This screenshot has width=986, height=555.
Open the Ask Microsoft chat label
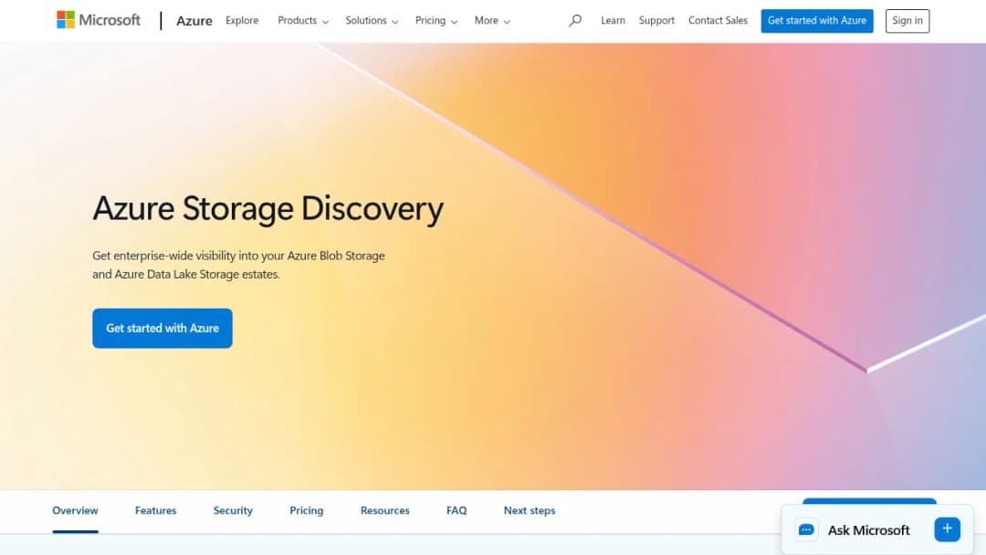[868, 529]
